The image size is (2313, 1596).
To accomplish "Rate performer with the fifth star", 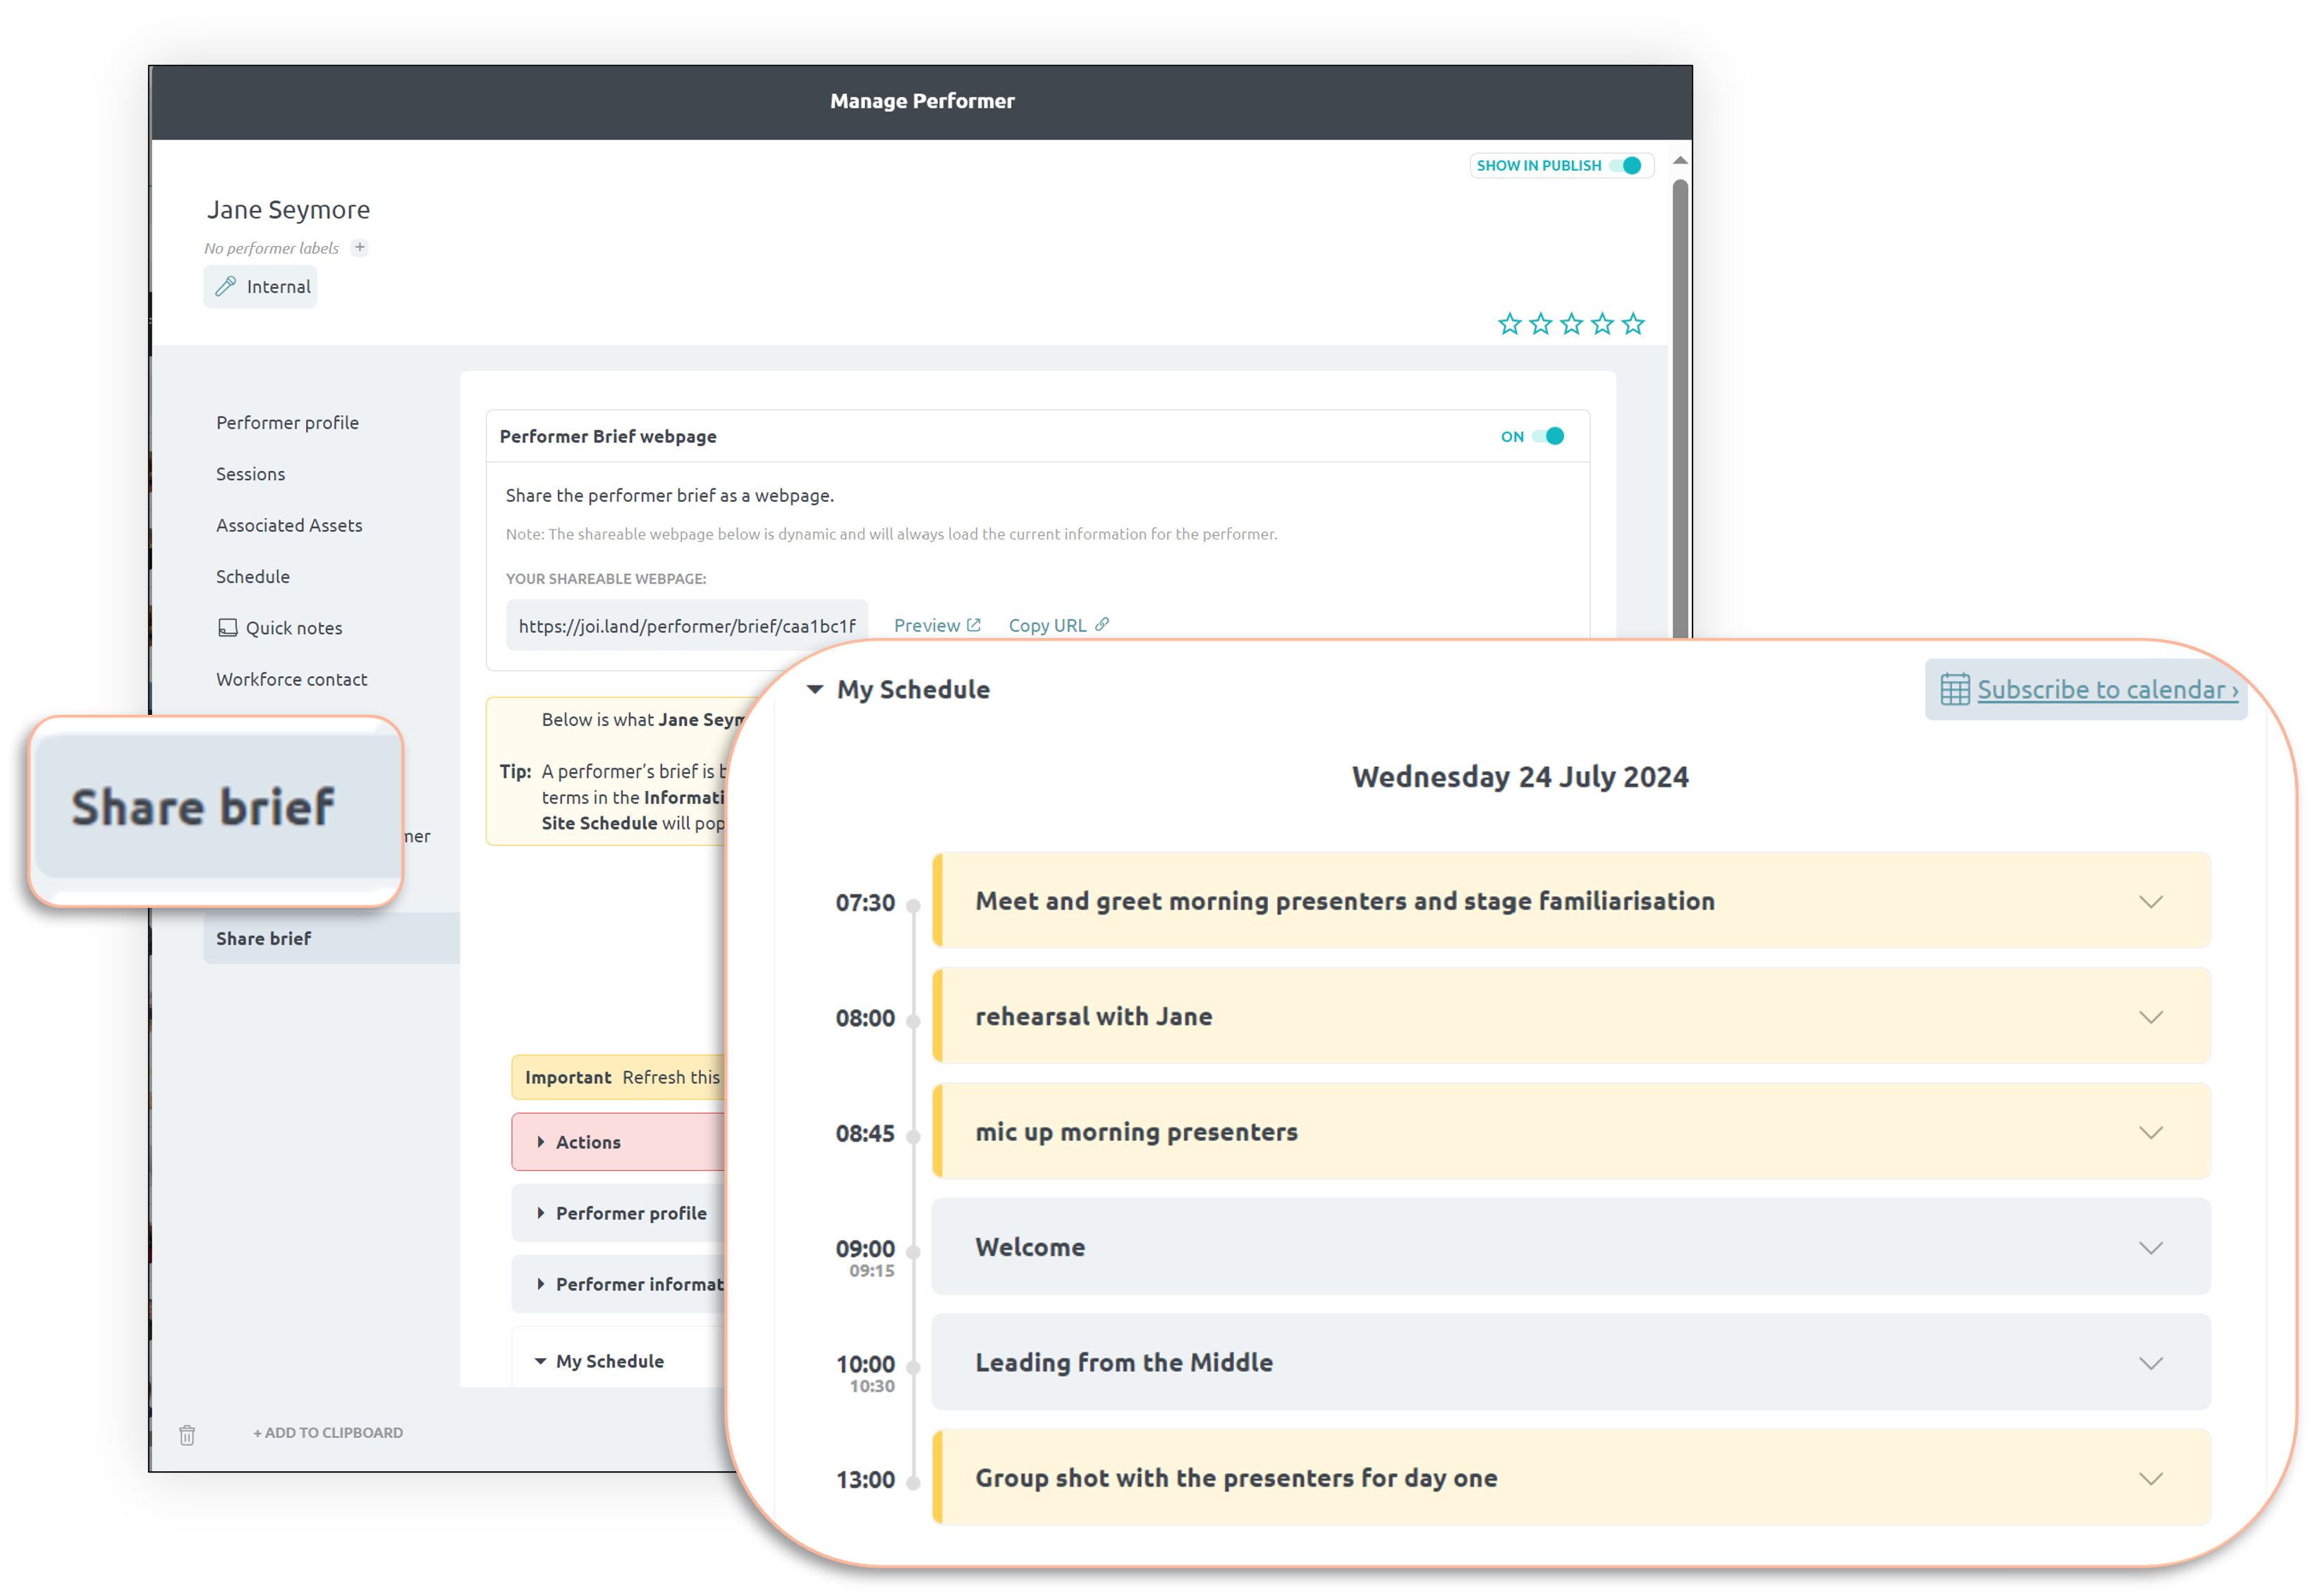I will click(x=1634, y=324).
